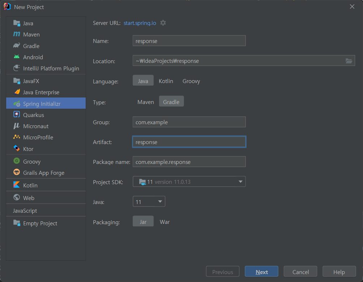The image size is (363, 282).
Task: Choose the IntelliJ Platform Plugin icon
Action: tap(17, 68)
